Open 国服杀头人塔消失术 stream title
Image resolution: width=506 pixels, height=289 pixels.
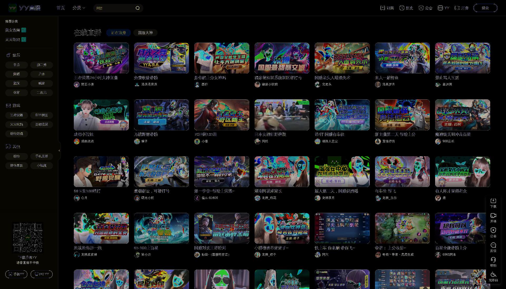332,78
